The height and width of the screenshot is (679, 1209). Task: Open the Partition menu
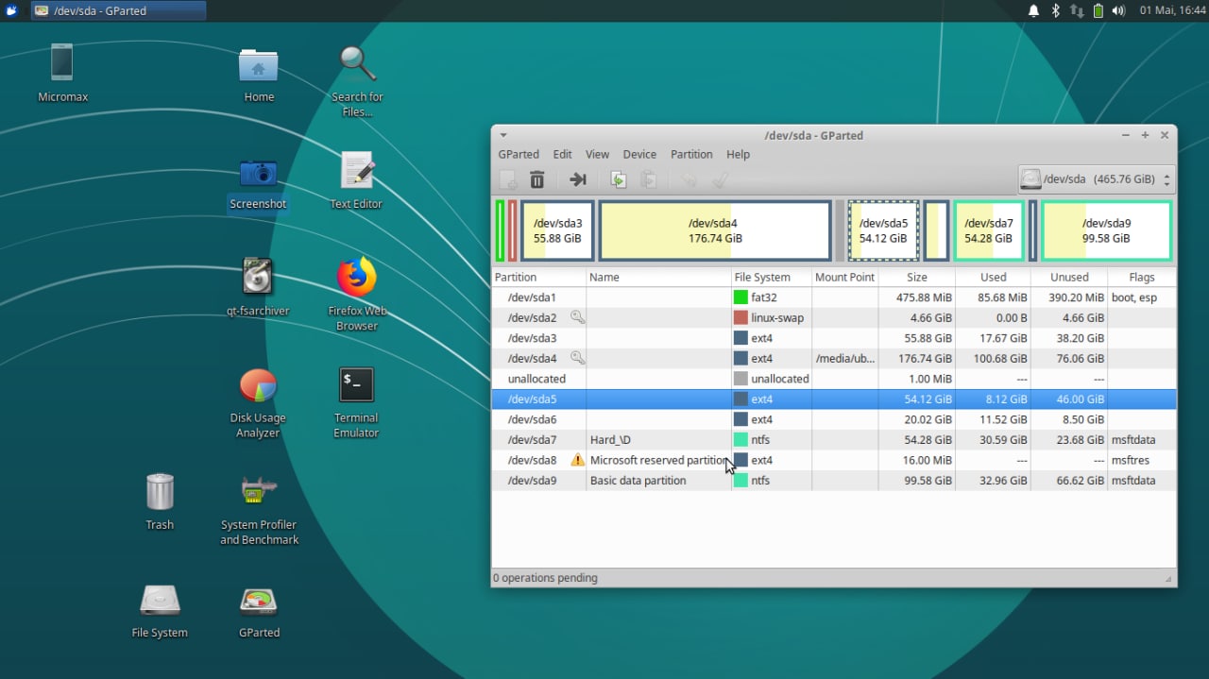(x=691, y=154)
